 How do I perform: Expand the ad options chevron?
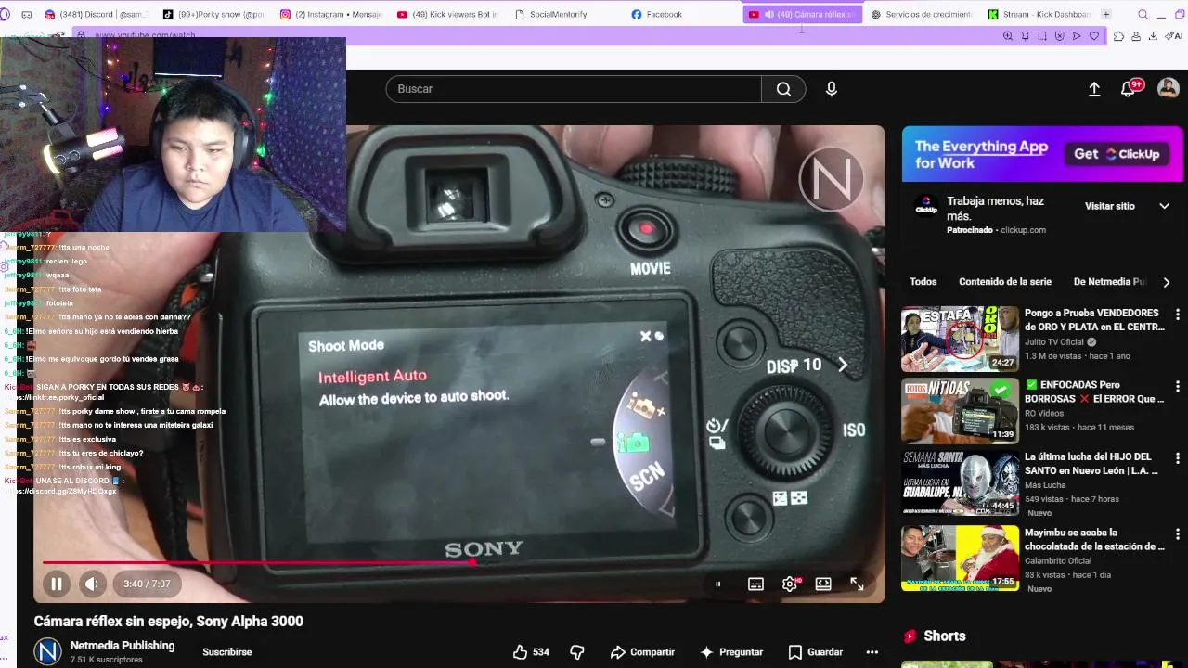coord(1165,206)
